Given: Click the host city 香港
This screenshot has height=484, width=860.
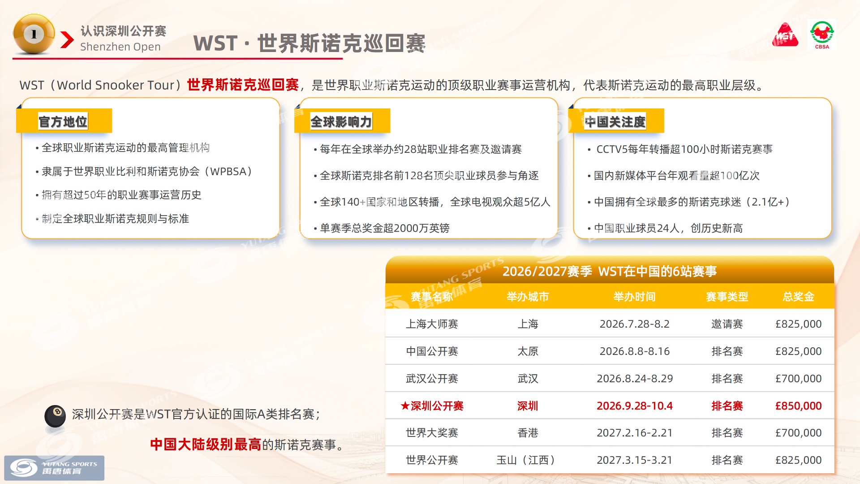Looking at the screenshot, I should tap(528, 432).
